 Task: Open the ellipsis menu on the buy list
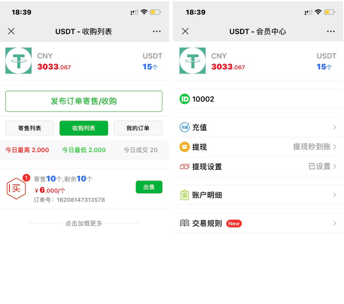pyautogui.click(x=157, y=31)
